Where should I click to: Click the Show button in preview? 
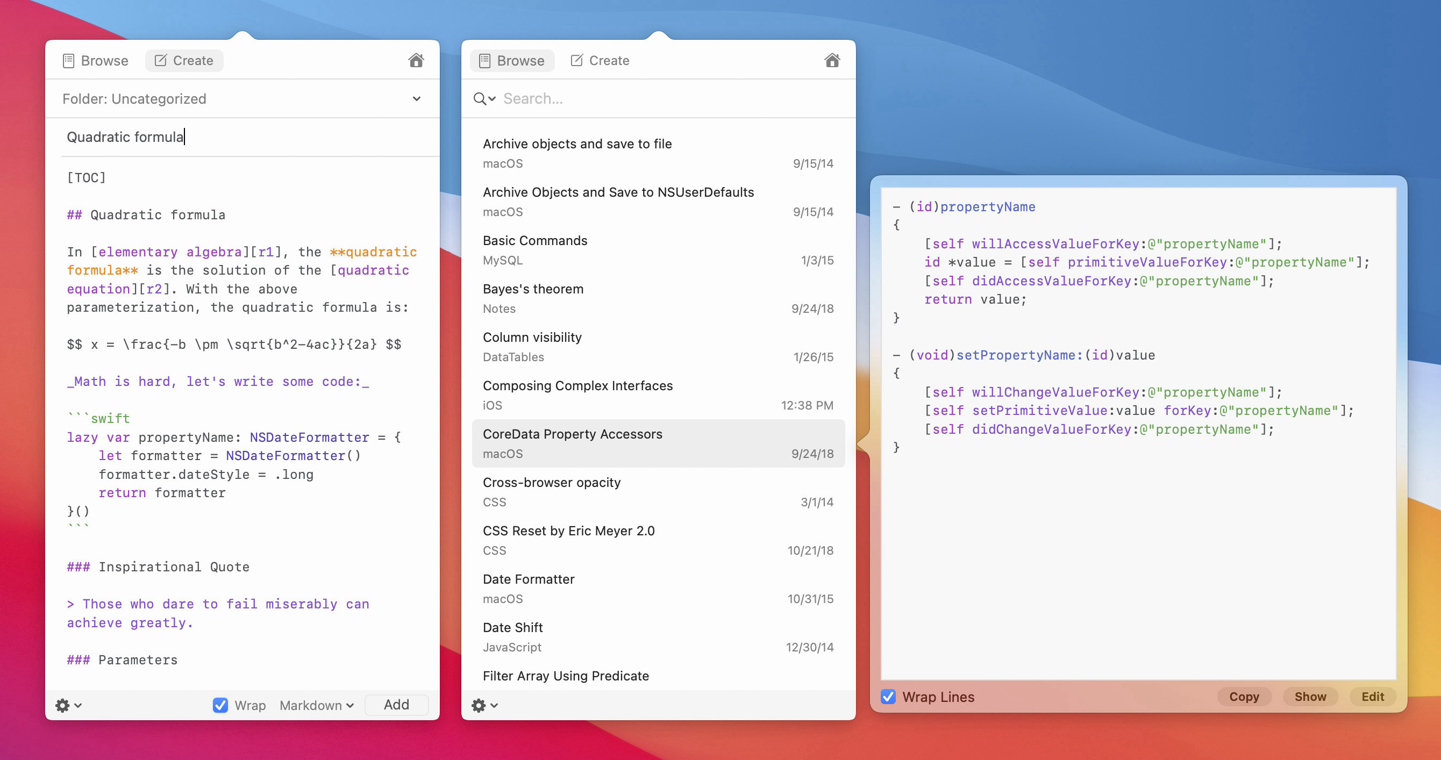(1310, 696)
